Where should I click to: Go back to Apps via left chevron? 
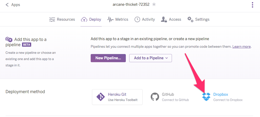tap(7, 5)
